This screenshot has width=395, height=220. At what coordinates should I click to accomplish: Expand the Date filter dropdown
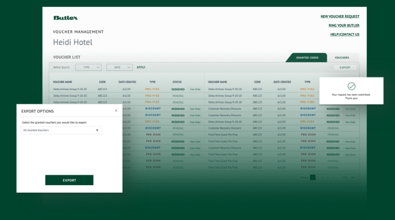pos(119,67)
